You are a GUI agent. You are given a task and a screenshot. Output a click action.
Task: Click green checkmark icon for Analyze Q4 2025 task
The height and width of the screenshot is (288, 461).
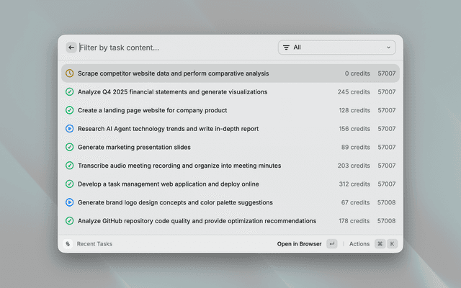pos(69,92)
